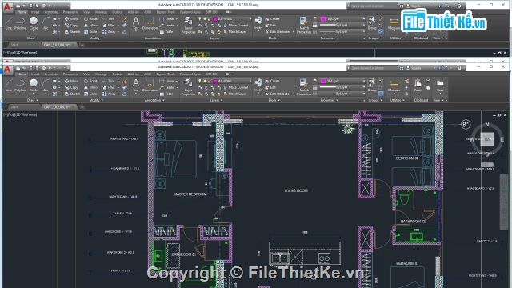The image size is (512, 288).
Task: Toggle the layer freeze sun icon in front window
Action: click(205, 81)
